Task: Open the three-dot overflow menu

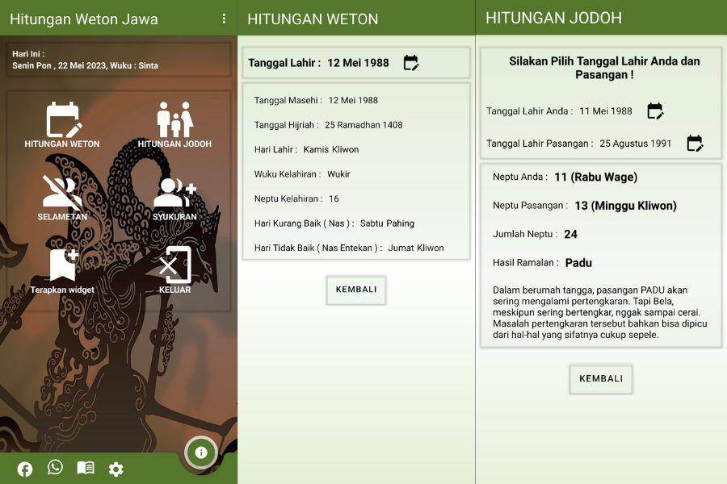Action: pyautogui.click(x=224, y=19)
